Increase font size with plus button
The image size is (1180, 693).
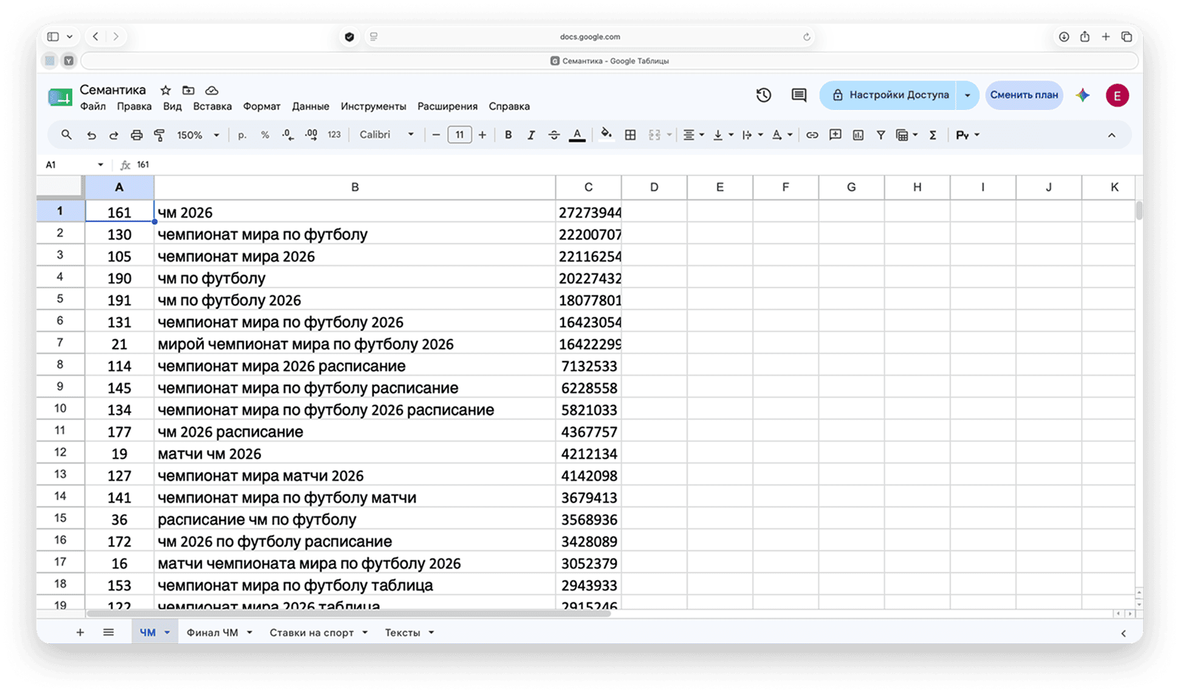(482, 135)
